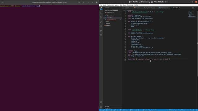Click the code minimap in the editor
The image size is (198, 111).
(192, 14)
